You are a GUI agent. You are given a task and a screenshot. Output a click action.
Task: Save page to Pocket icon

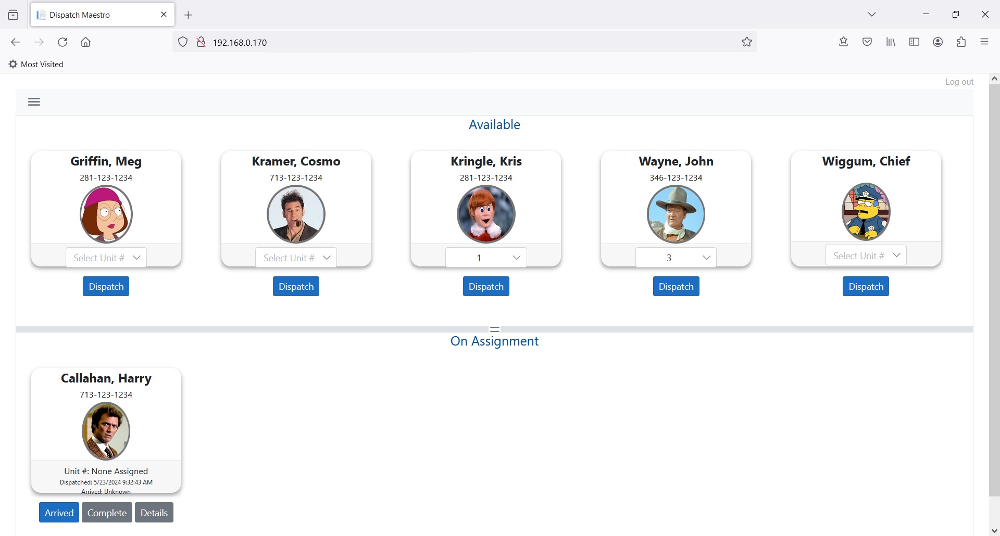pyautogui.click(x=867, y=42)
